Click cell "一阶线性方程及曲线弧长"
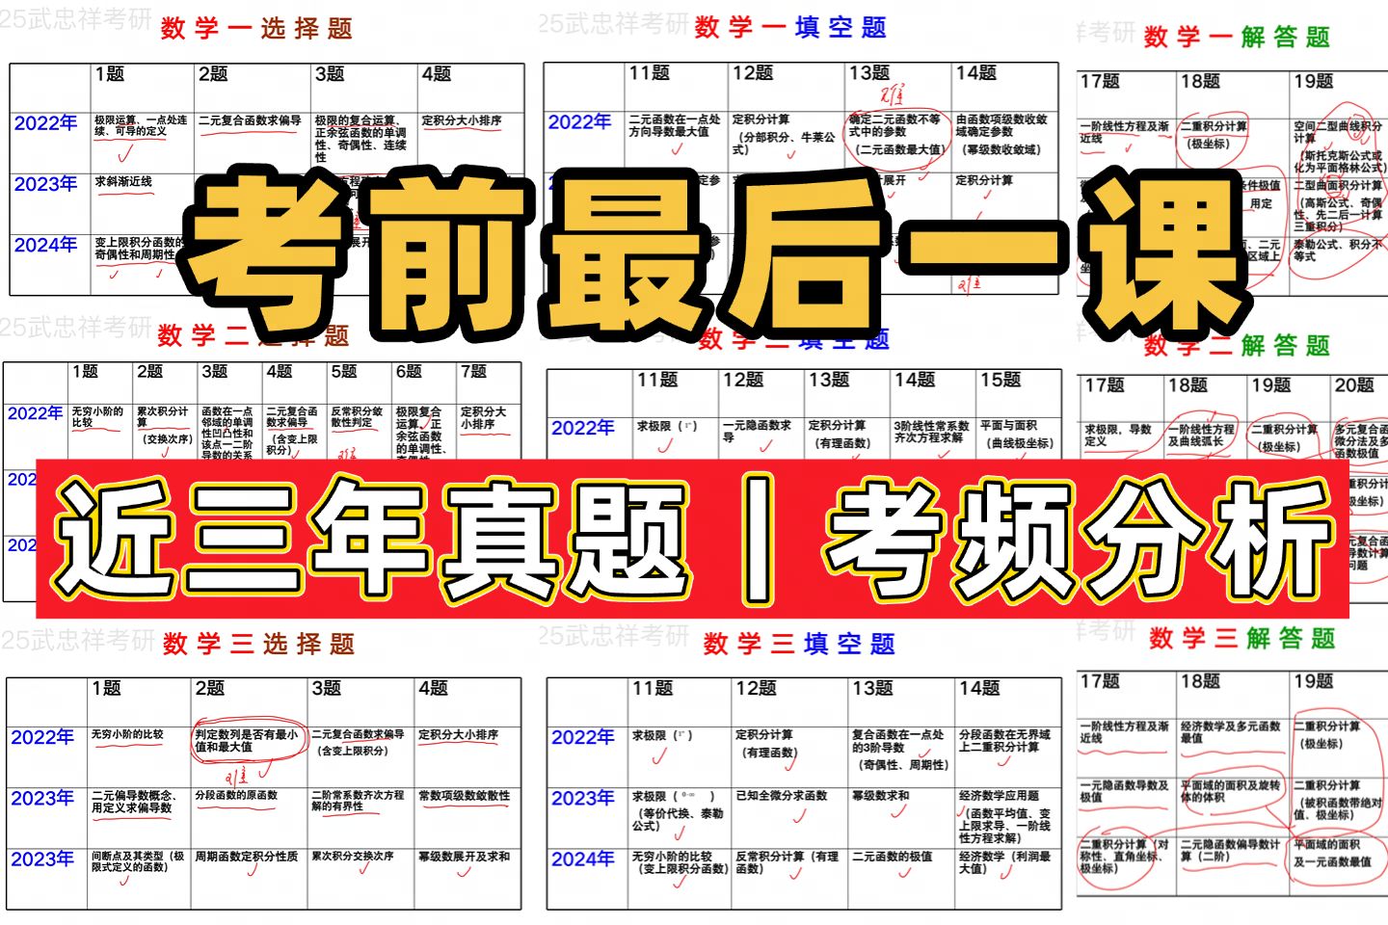The image size is (1388, 925). tap(1201, 436)
